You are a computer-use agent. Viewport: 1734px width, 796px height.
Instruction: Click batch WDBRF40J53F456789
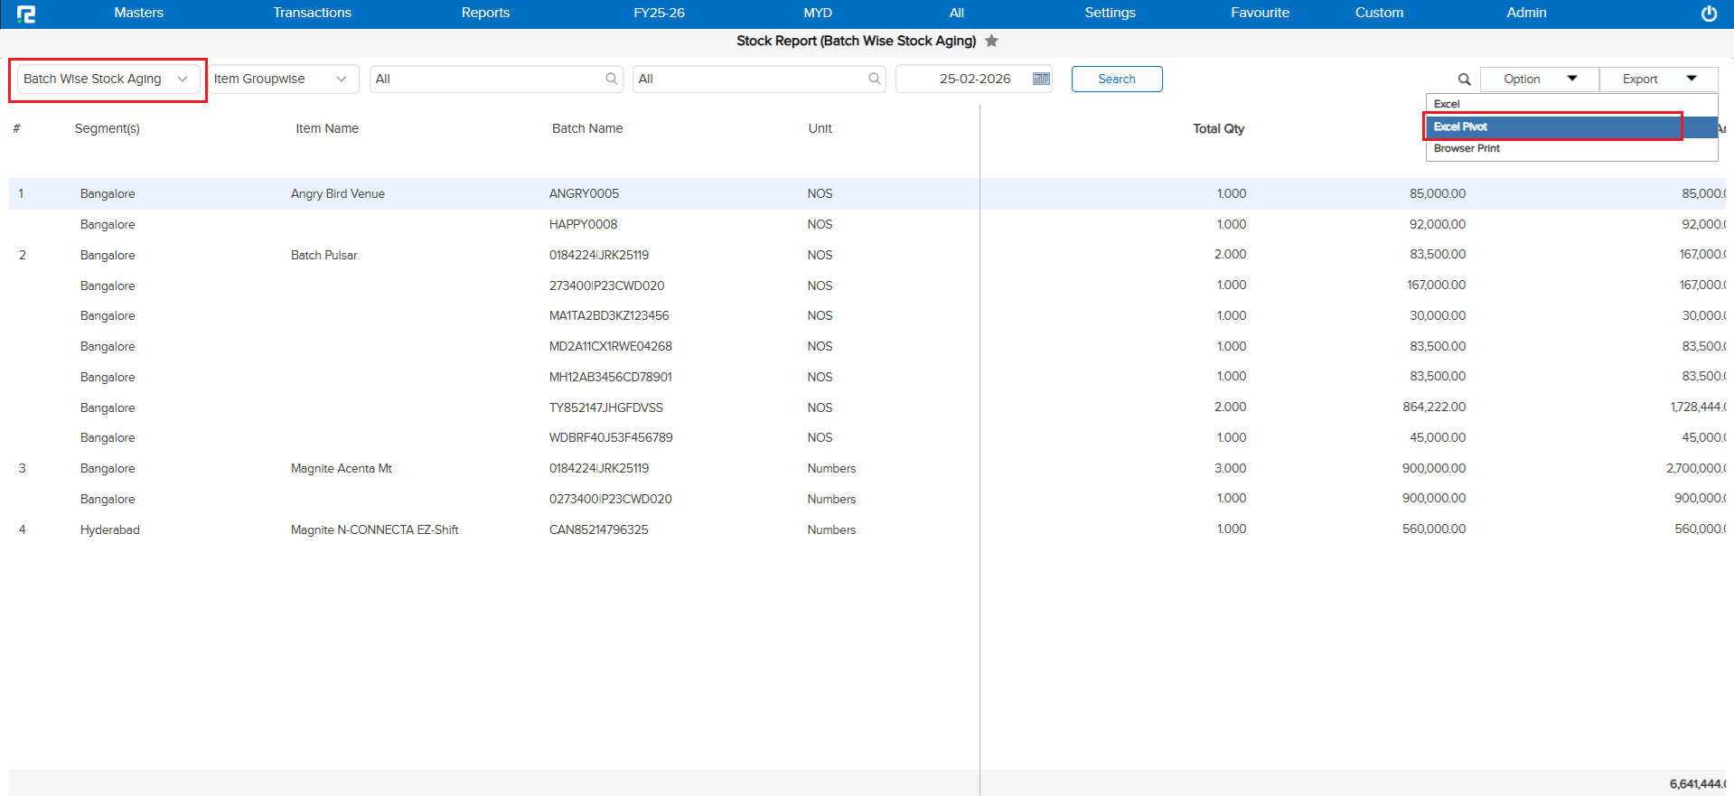611,437
